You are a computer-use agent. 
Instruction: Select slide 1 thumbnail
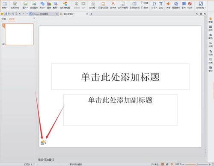[x=19, y=34]
